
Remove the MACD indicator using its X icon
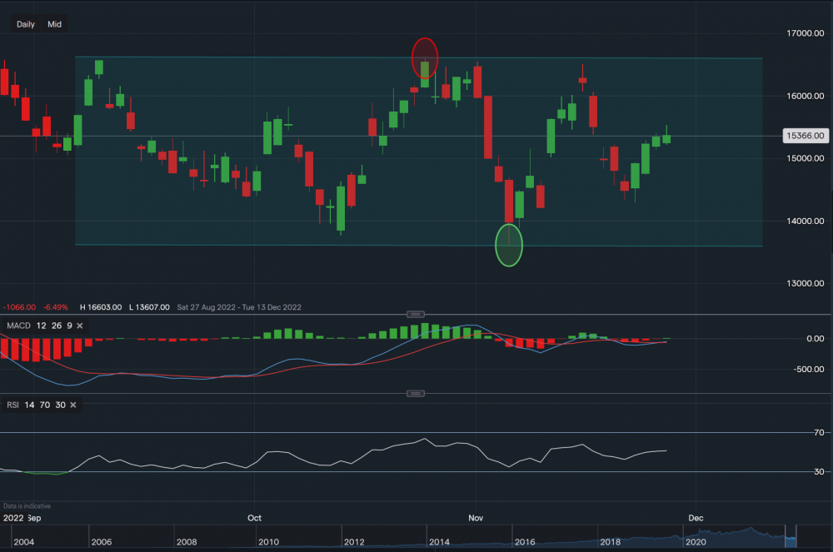pos(79,326)
